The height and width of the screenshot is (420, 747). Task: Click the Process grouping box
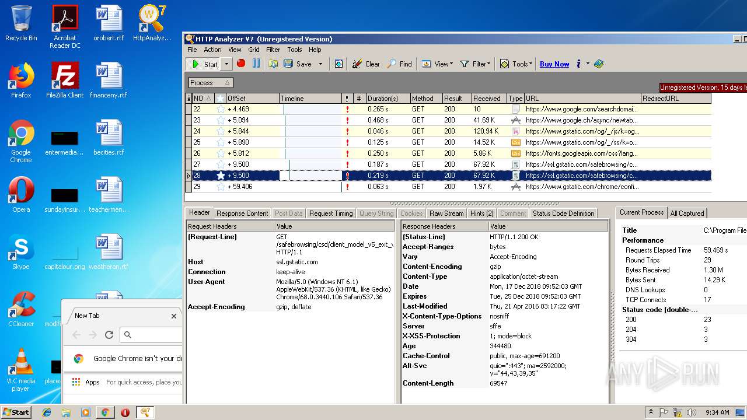coord(211,83)
